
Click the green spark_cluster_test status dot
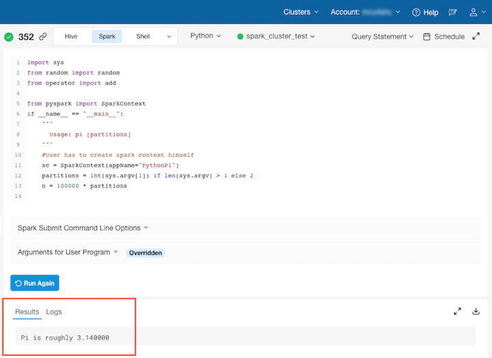(x=241, y=36)
